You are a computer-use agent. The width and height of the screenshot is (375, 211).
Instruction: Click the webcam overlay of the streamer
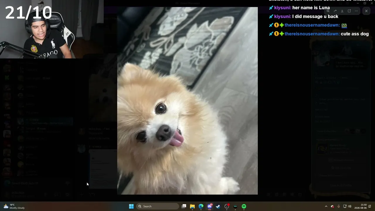pos(52,29)
